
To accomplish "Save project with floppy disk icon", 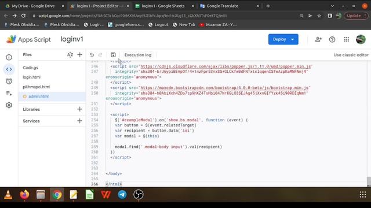I will (x=113, y=55).
